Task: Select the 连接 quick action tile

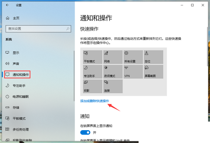Action: (x=113, y=86)
